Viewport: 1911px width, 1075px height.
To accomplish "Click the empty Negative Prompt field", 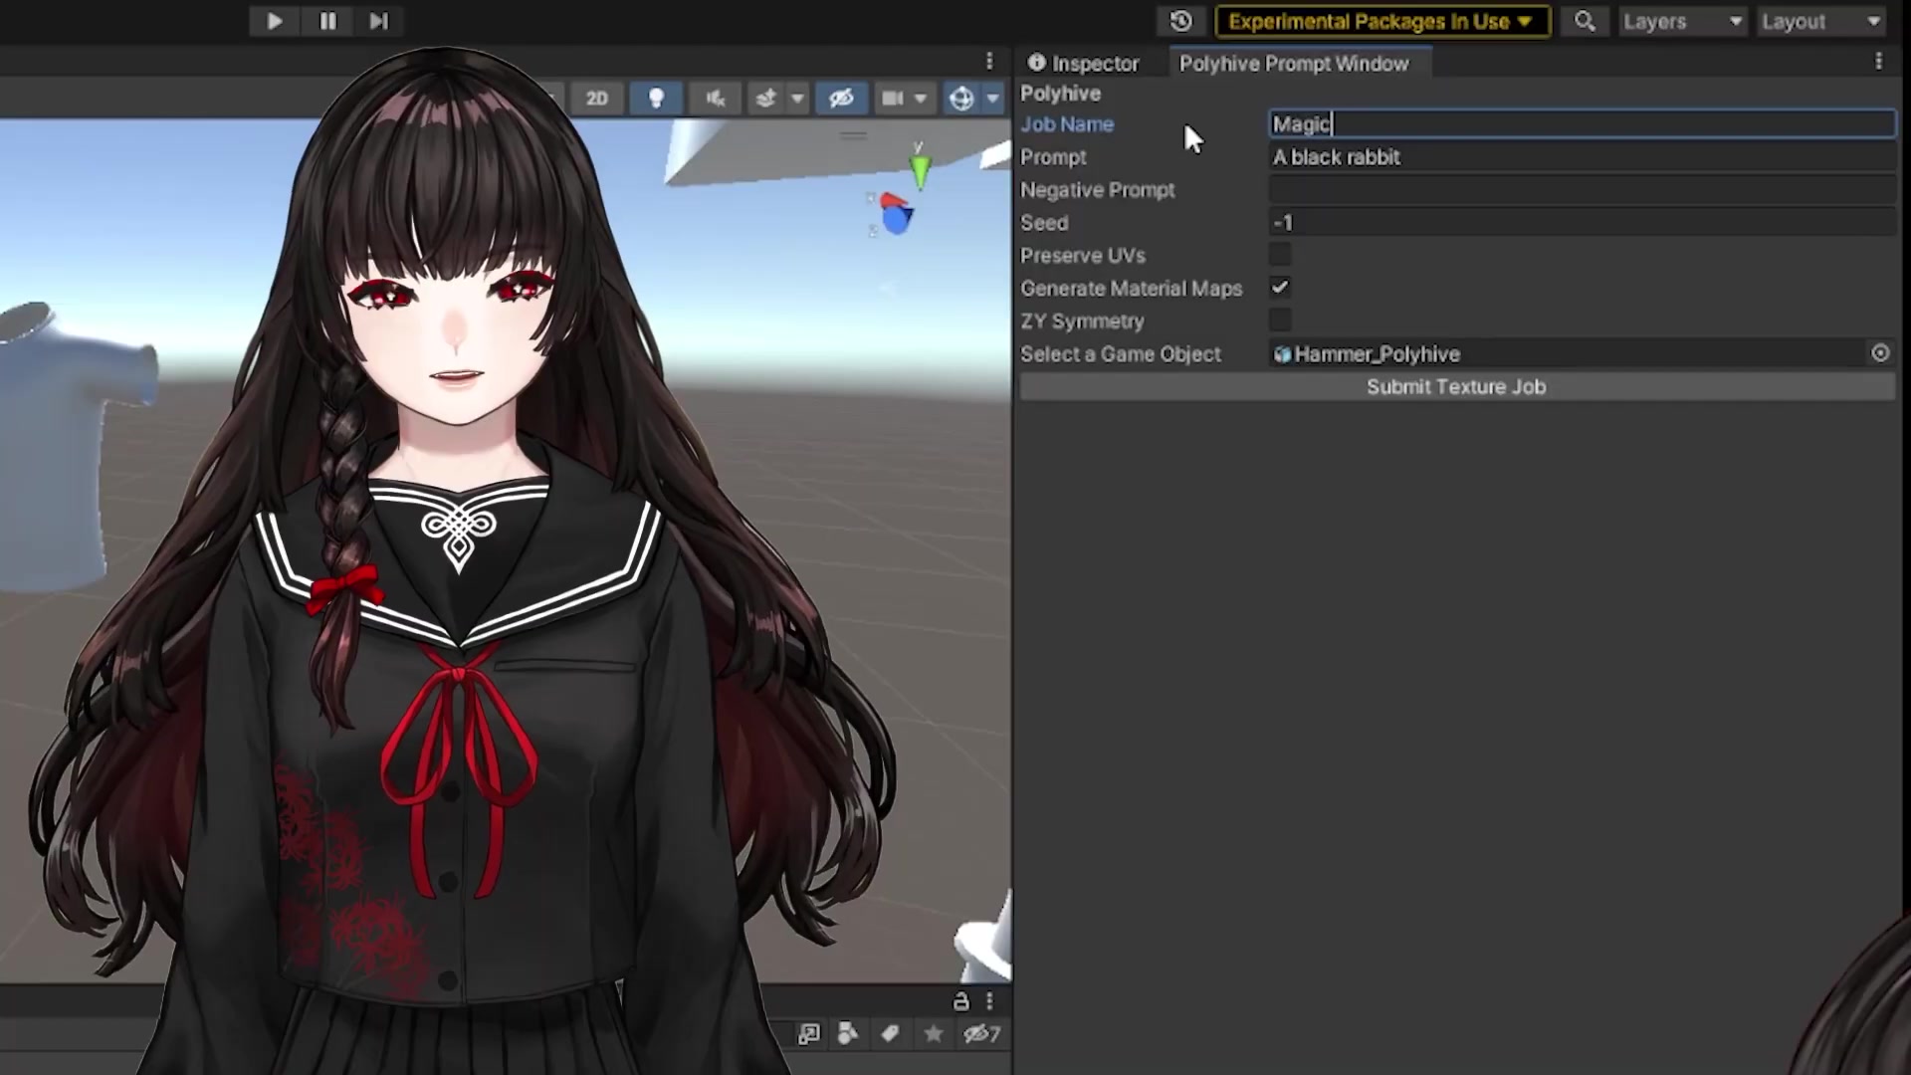I will 1583,190.
